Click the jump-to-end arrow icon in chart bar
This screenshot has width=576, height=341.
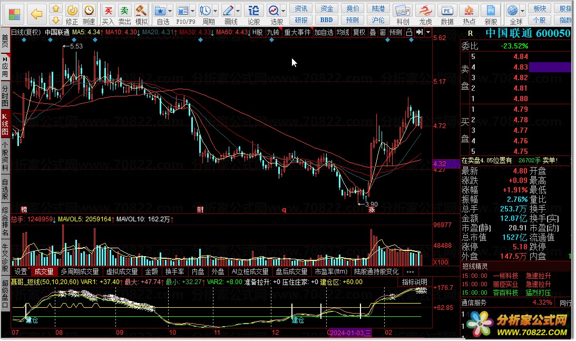[x=419, y=32]
